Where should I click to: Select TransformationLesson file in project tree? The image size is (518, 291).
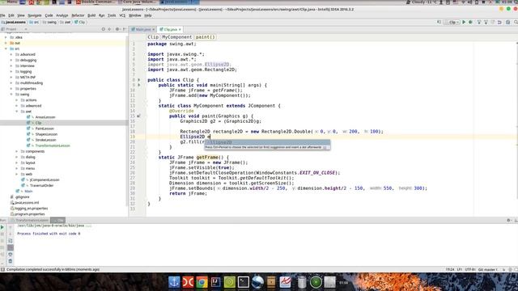click(53, 145)
